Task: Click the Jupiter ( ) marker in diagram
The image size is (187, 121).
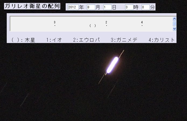Action: click(93, 26)
